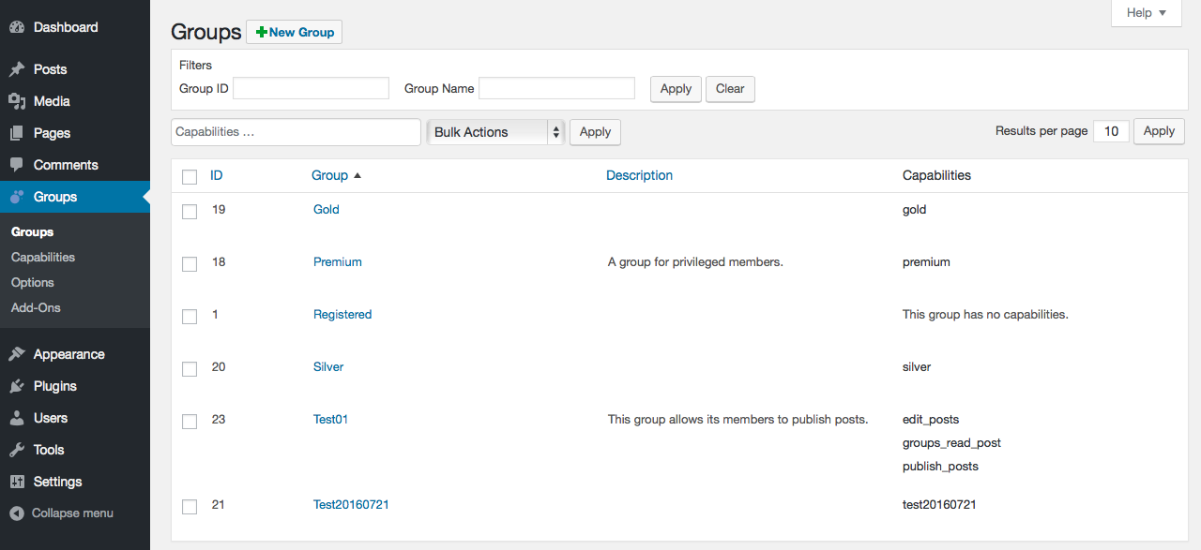This screenshot has width=1201, height=550.
Task: Click the 'edit_posts' capability text
Action: pos(931,419)
